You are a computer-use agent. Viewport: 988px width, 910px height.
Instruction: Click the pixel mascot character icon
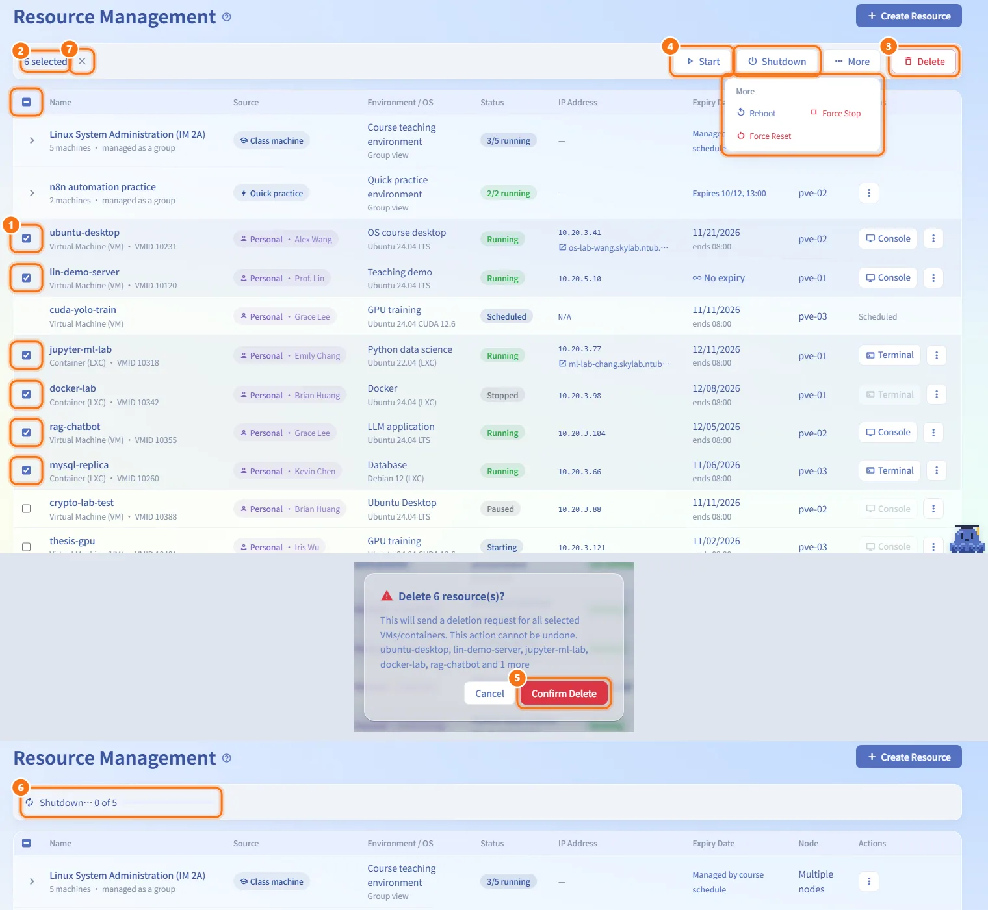967,539
